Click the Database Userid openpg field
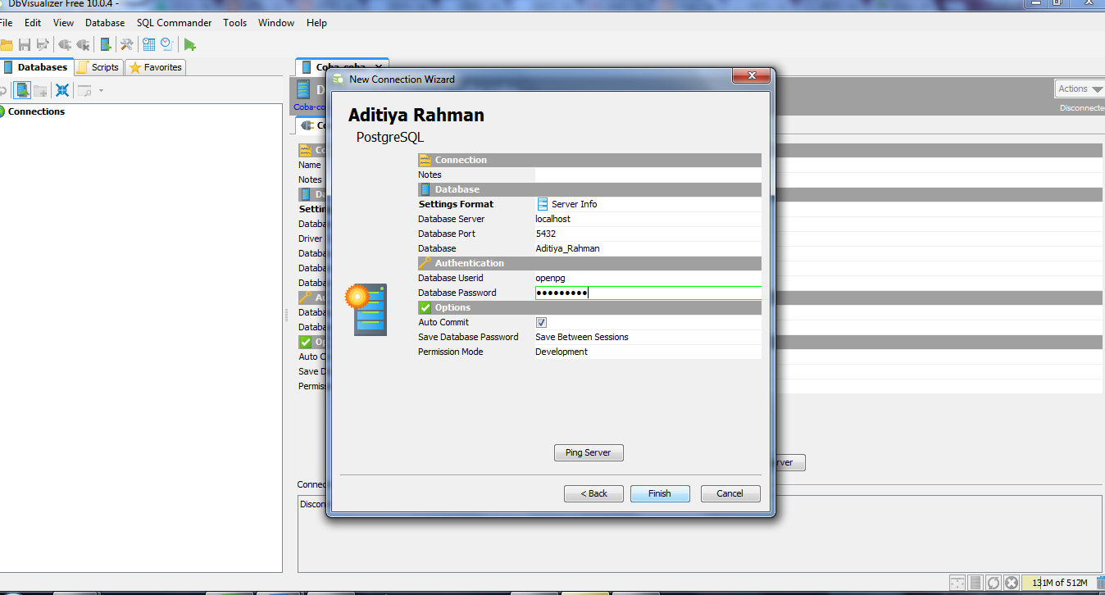Image resolution: width=1105 pixels, height=595 pixels. (648, 278)
